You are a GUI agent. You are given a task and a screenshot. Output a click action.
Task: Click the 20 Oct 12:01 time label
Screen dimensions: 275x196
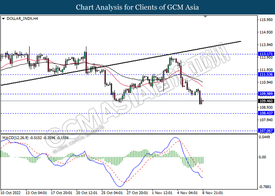pyautogui.click(x=87, y=193)
